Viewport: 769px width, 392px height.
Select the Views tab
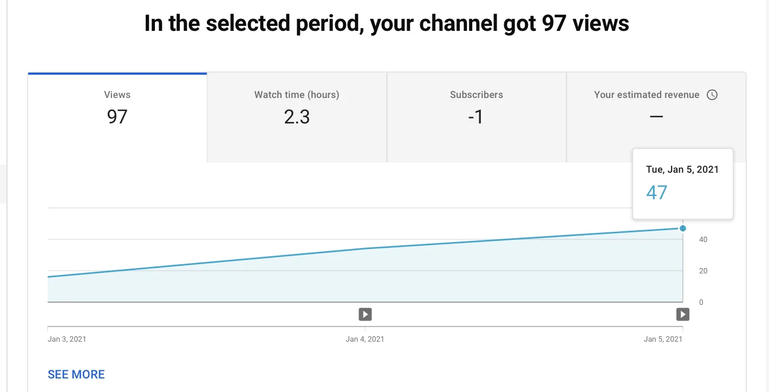(117, 117)
